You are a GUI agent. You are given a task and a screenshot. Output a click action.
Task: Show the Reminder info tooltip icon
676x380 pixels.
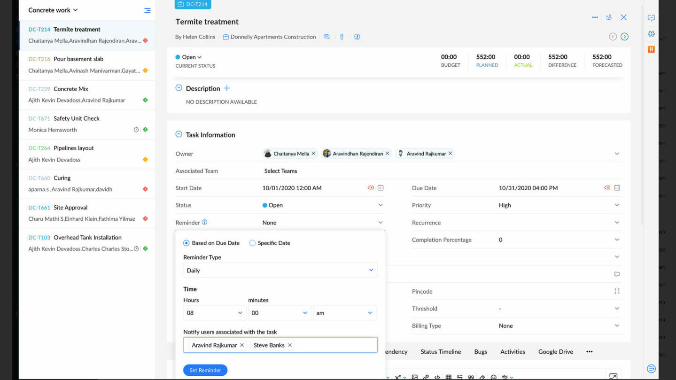coord(204,222)
